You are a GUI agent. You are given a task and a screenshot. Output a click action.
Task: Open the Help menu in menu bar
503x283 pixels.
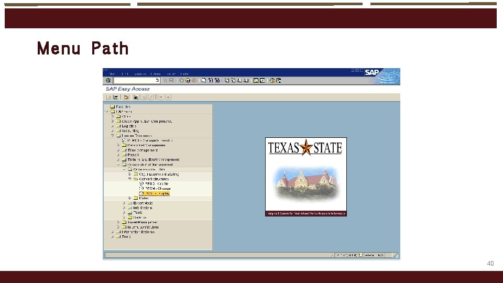click(x=184, y=74)
